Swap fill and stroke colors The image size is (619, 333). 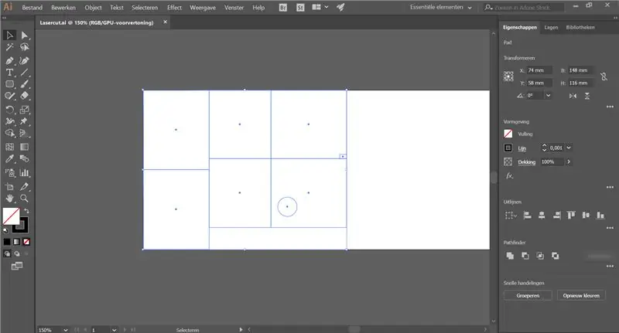tap(26, 211)
